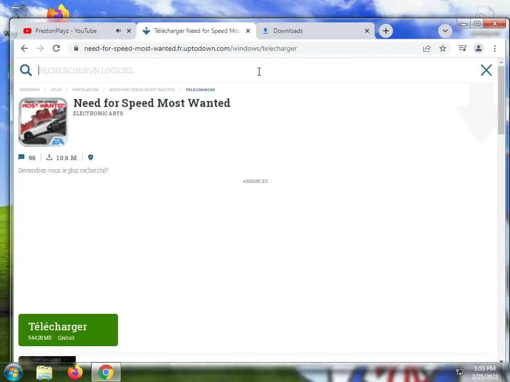The image size is (510, 382).
Task: Open File Explorer from the taskbar
Action: (44, 373)
